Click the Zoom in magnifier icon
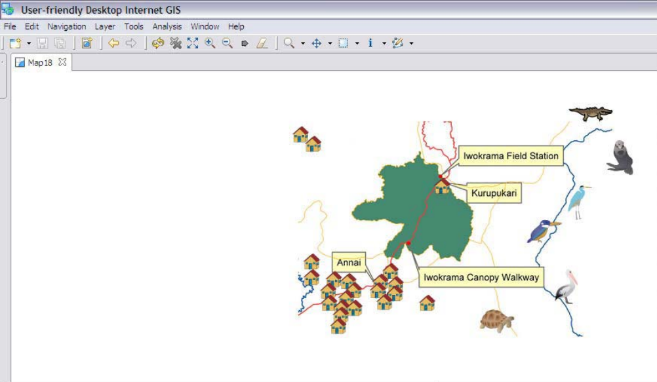 (210, 43)
